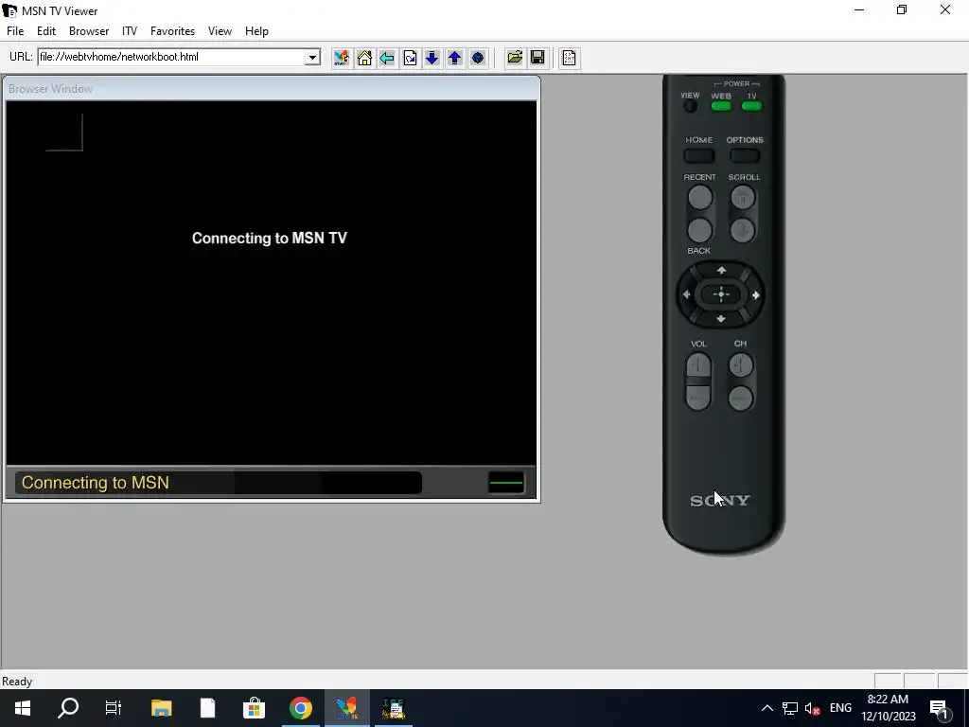Image resolution: width=969 pixels, height=727 pixels.
Task: Open the Browser menu
Action: click(89, 31)
